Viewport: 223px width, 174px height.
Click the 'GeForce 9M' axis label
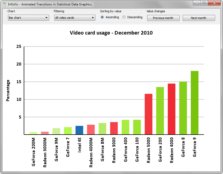(x=56, y=150)
